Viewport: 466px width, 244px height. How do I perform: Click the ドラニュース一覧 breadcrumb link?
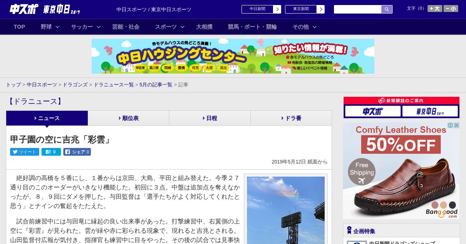click(x=114, y=84)
